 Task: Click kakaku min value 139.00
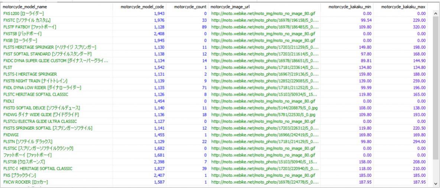(366, 81)
